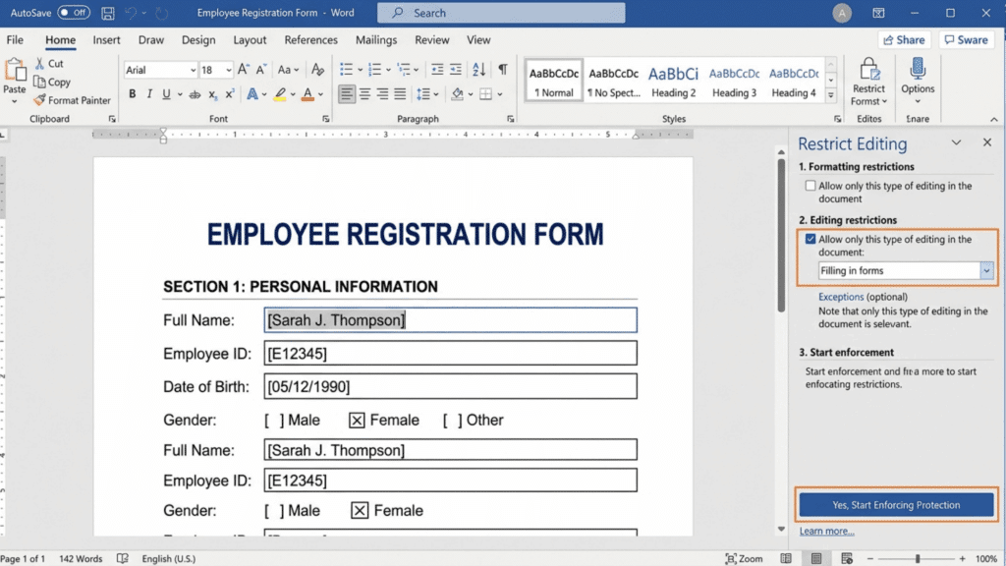Image resolution: width=1006 pixels, height=566 pixels.
Task: Open the Design ribbon tab
Action: pyautogui.click(x=198, y=40)
